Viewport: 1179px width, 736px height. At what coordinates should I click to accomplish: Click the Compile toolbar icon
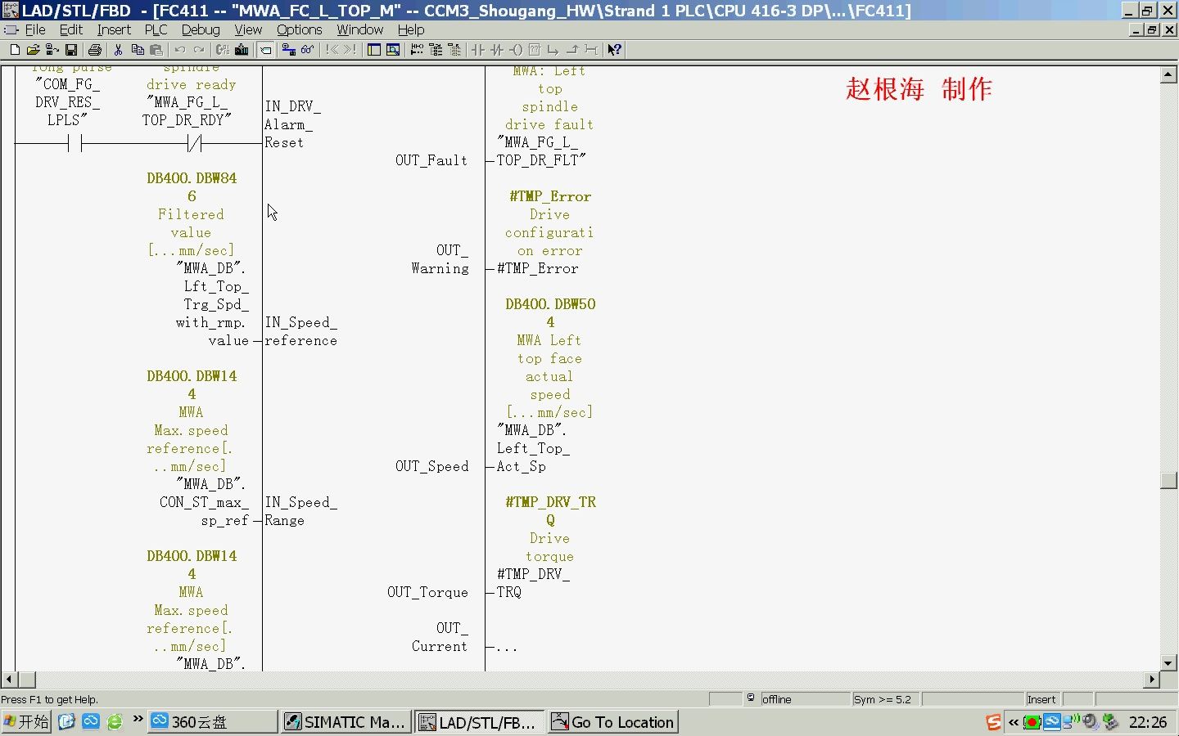coord(222,50)
